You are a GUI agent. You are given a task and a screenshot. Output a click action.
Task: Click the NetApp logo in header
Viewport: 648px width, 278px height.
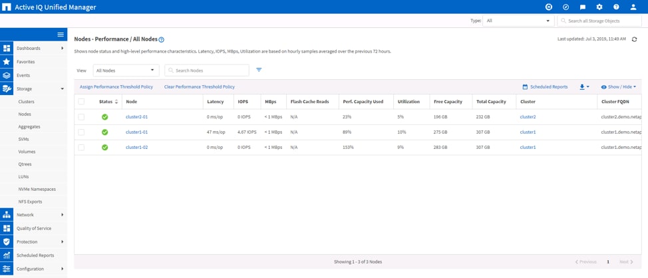coord(7,7)
